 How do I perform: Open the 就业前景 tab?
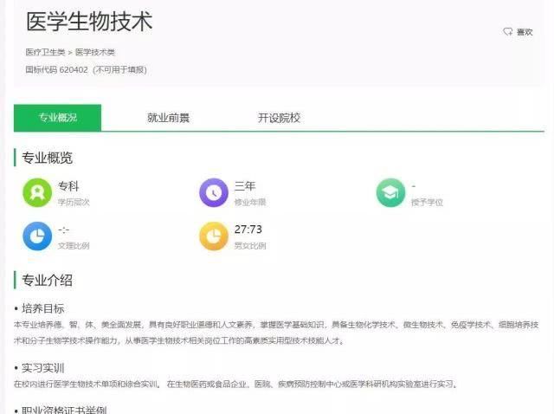168,118
